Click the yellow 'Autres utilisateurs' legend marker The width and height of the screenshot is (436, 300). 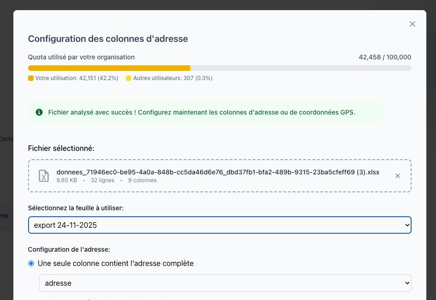[x=129, y=78]
